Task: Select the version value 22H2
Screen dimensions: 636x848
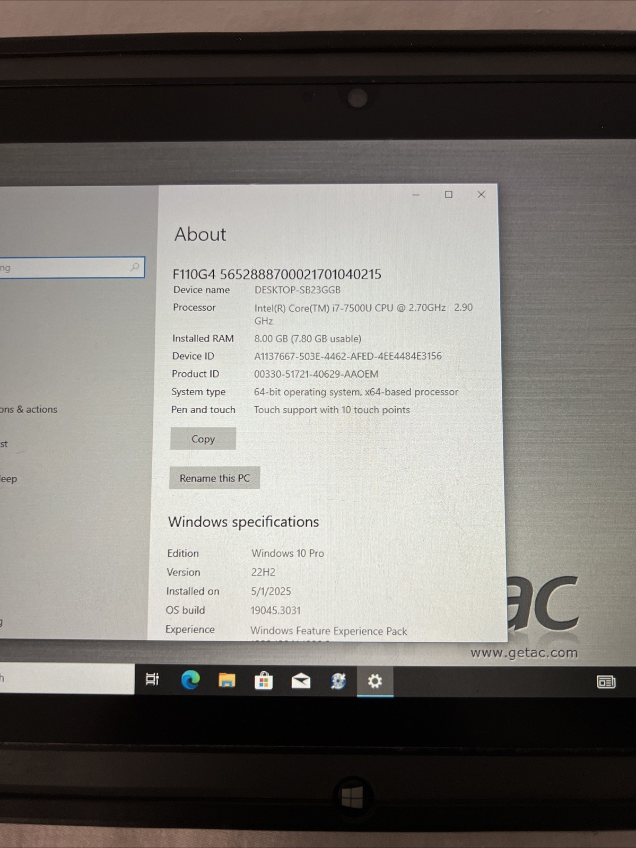Action: 263,572
